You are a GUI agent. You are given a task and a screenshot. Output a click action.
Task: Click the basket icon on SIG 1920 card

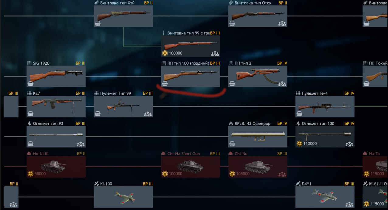[x=31, y=84]
